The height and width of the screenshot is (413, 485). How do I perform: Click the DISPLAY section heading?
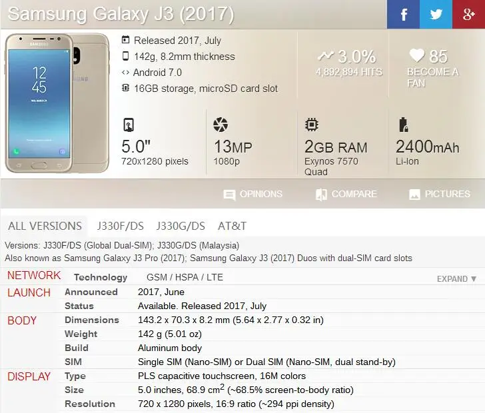29,376
